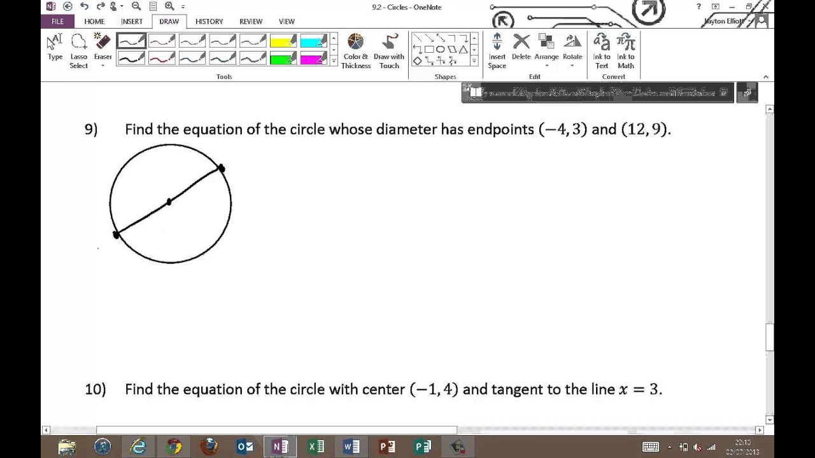
Task: Switch to the REVIEW tab
Action: (251, 21)
